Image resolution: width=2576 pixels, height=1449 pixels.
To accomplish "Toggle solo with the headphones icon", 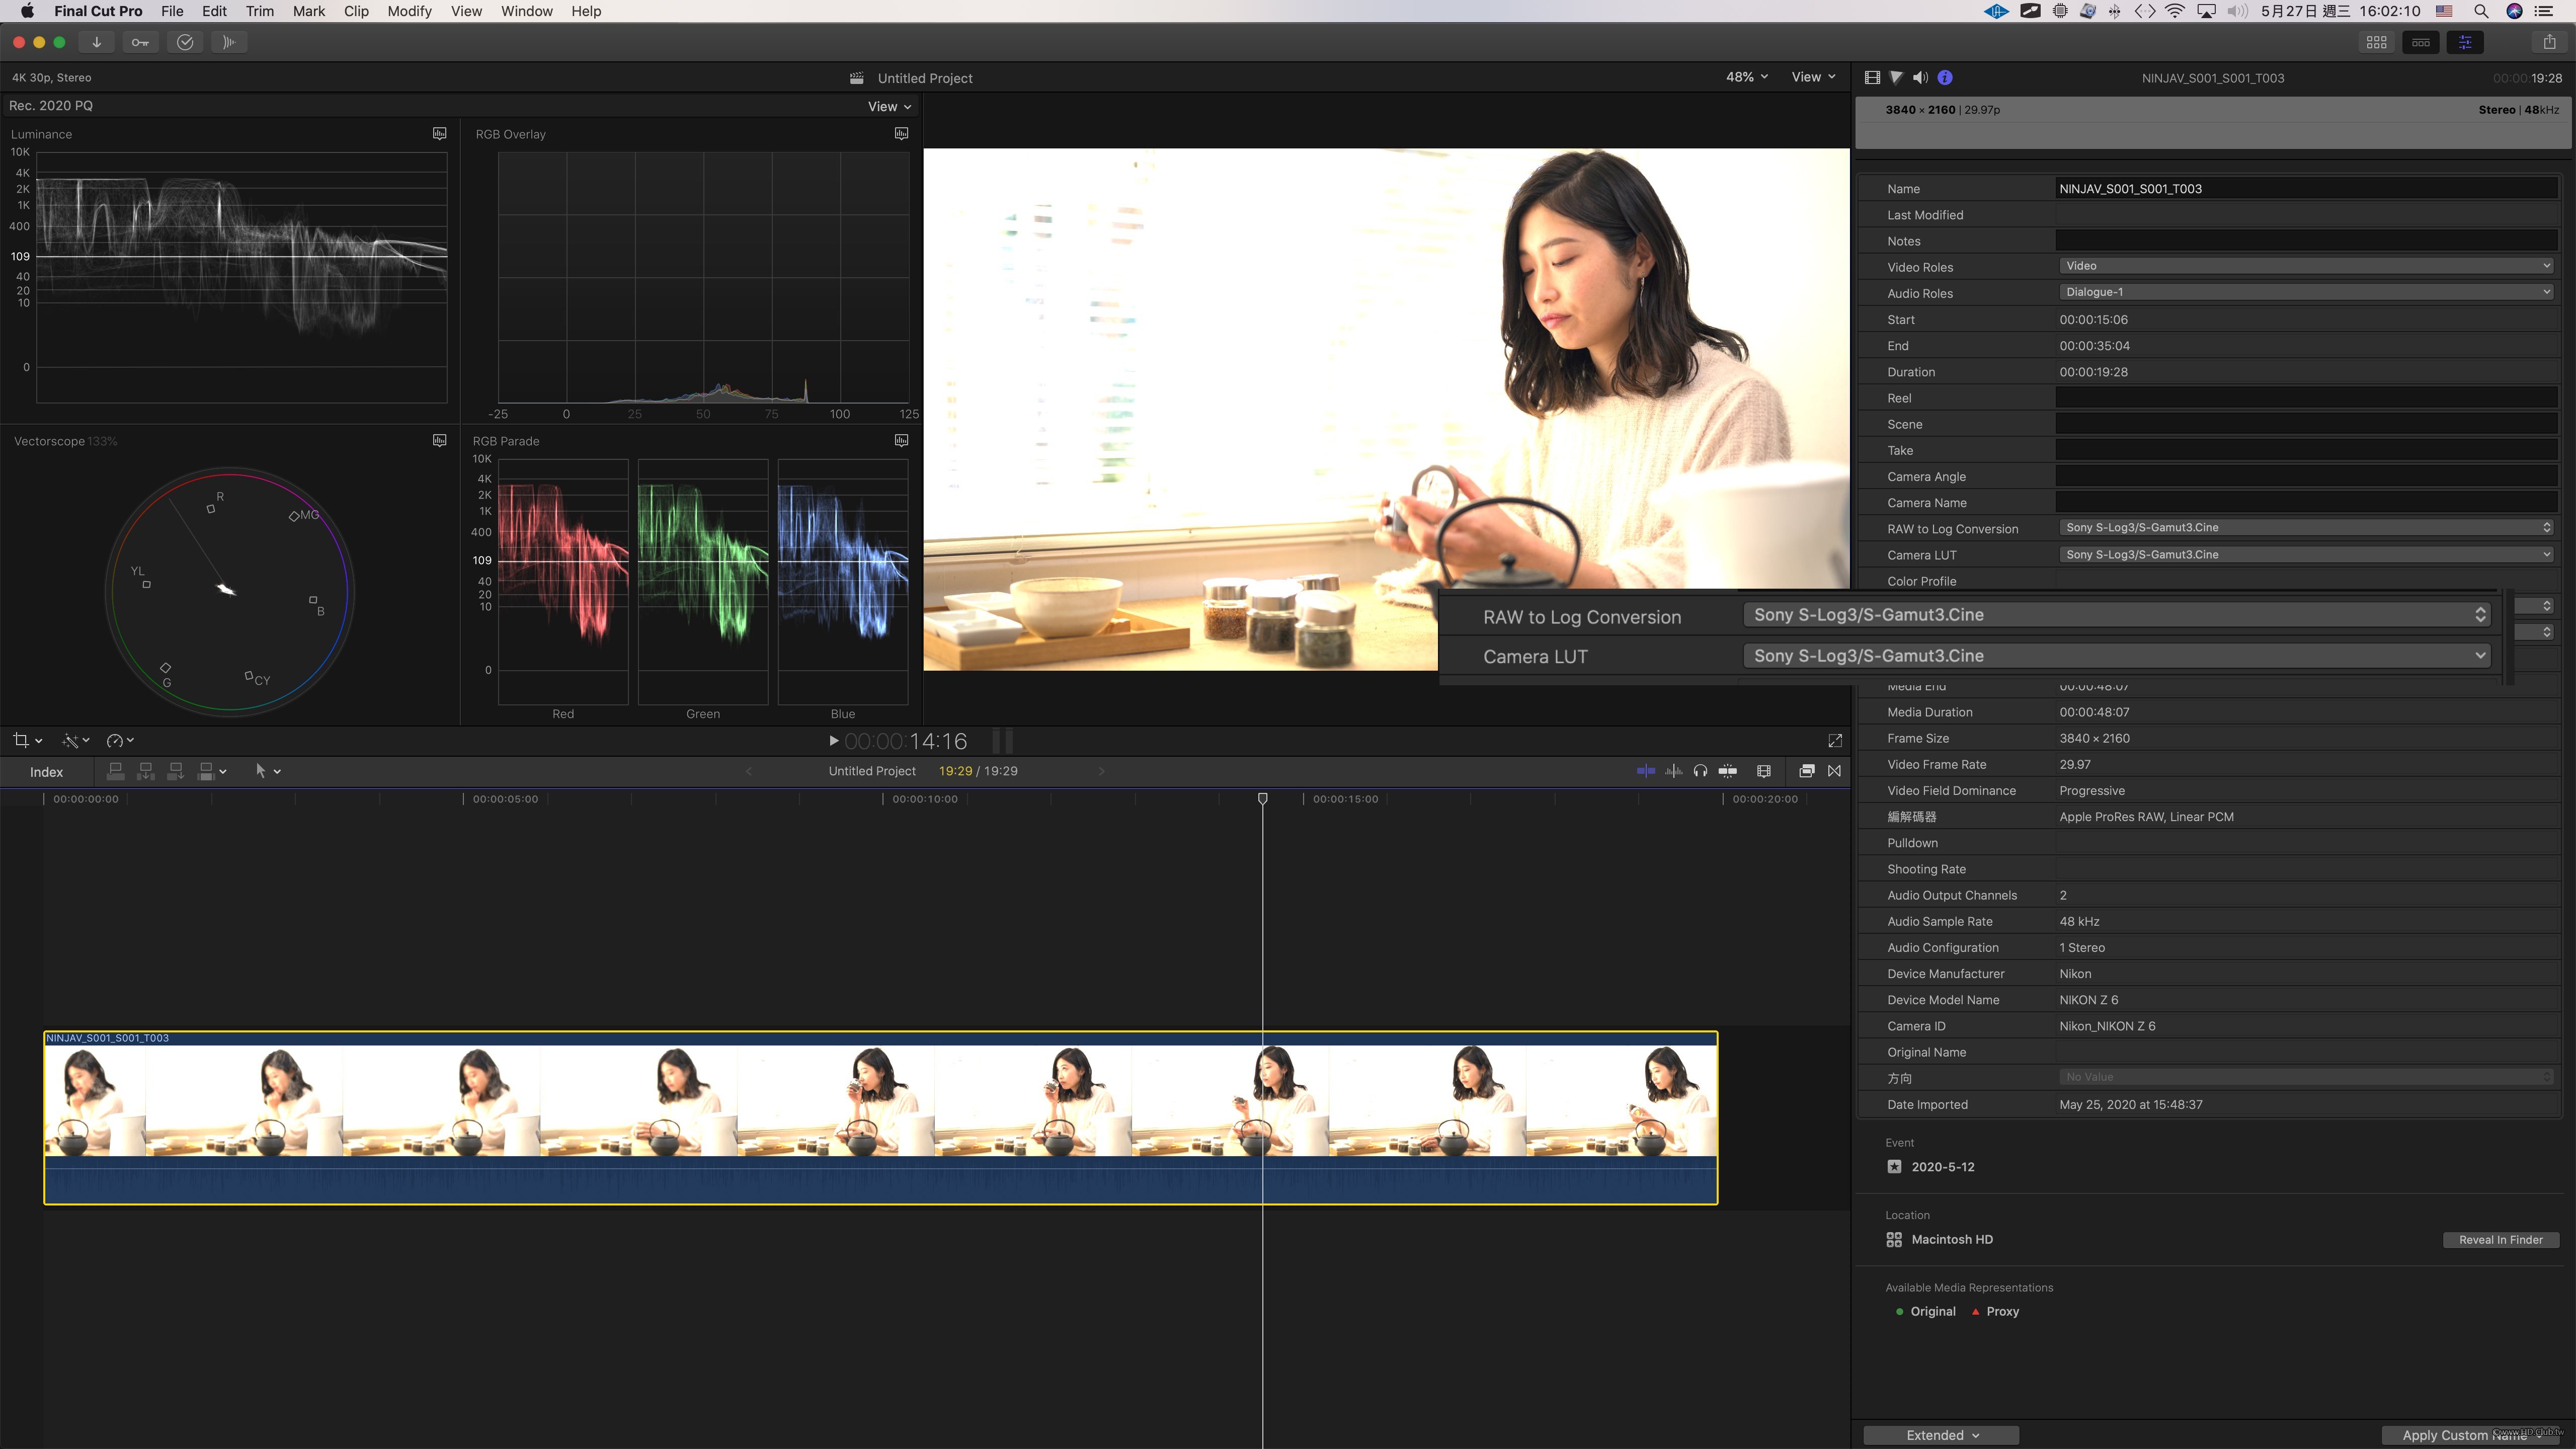I will pos(1700,771).
